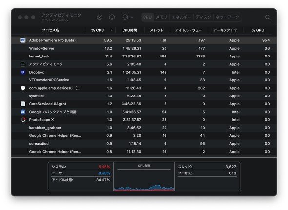
Task: Click the CoreServicesUIAgent icon
Action: (x=23, y=104)
